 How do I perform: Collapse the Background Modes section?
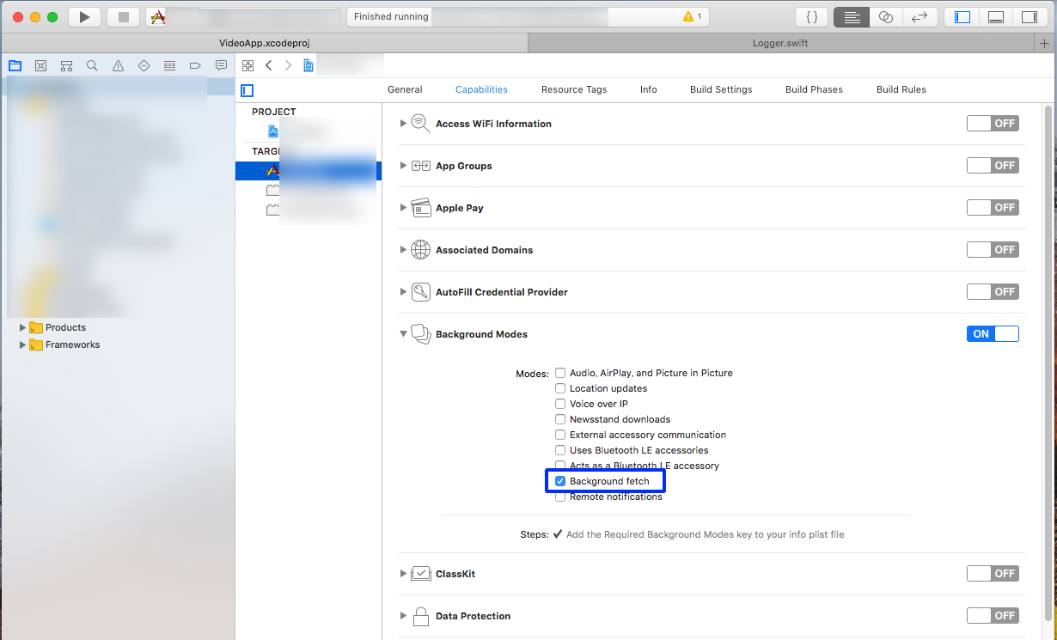(403, 334)
